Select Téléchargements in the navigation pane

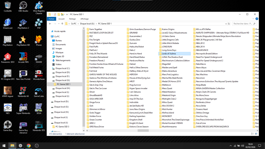click(x=63, y=60)
